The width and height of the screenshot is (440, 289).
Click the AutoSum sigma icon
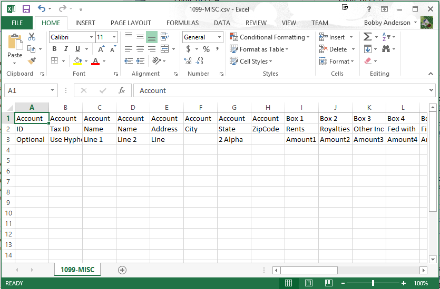point(367,37)
